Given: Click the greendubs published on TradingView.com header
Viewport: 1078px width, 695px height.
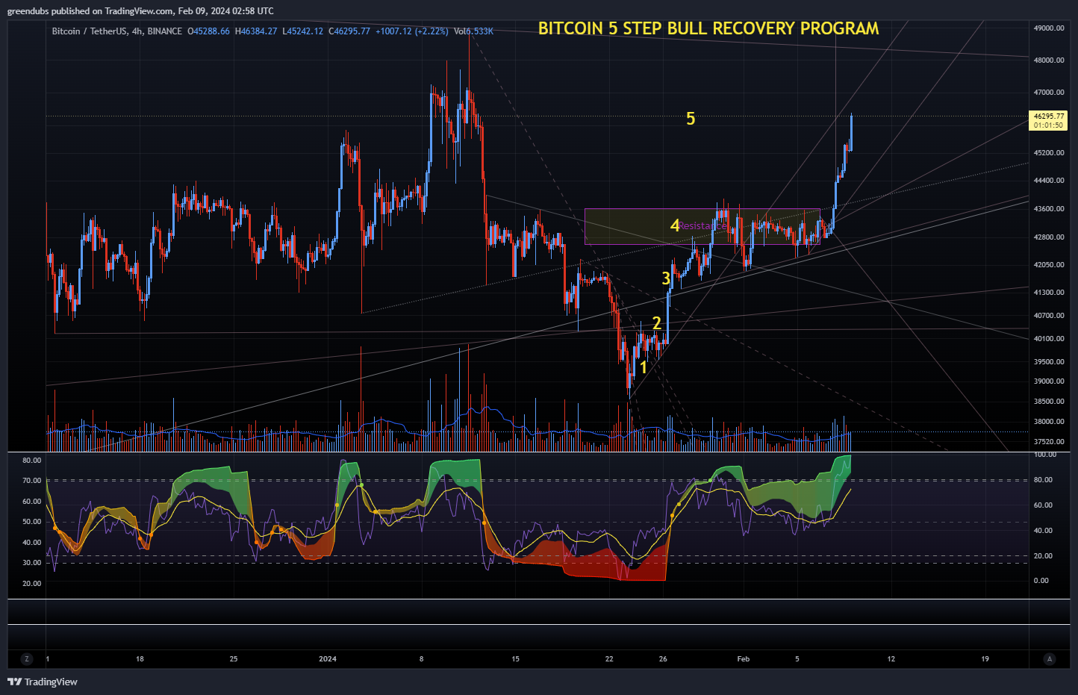Looking at the screenshot, I should 140,10.
